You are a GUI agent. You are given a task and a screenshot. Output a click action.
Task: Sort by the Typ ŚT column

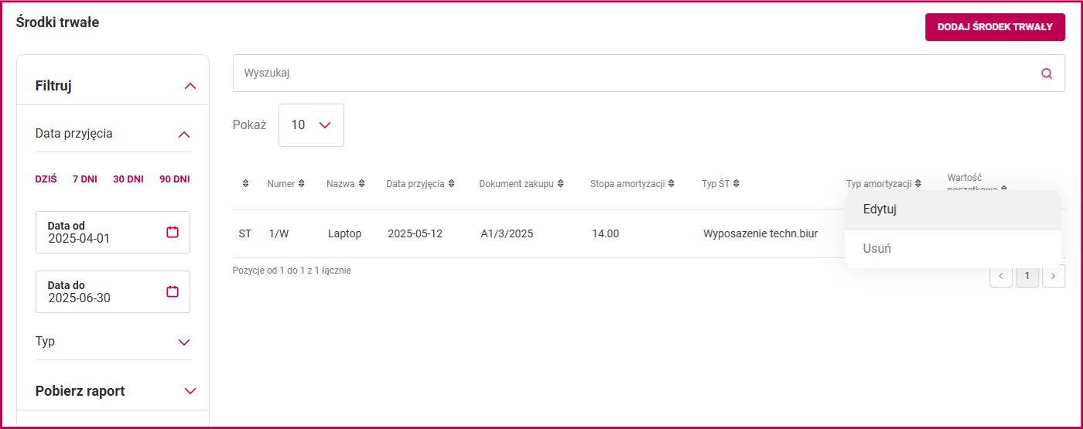coord(720,184)
